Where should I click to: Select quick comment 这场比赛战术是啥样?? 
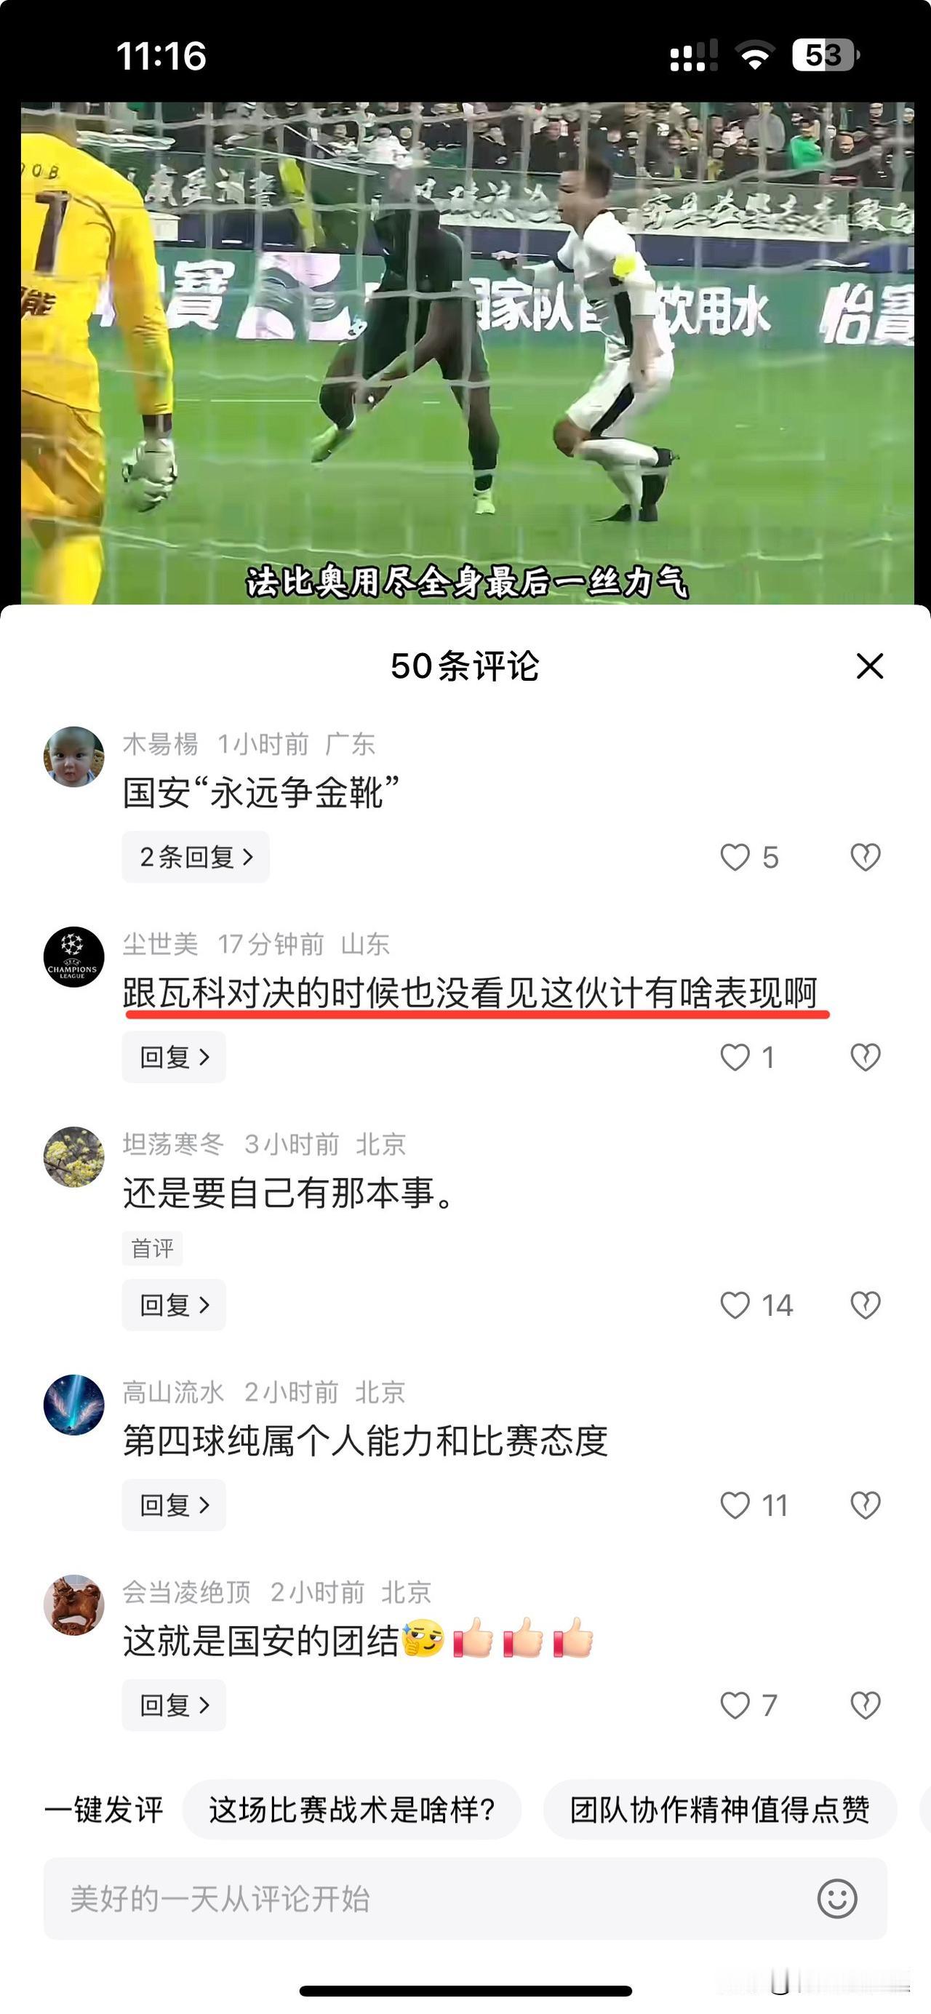coord(352,1809)
